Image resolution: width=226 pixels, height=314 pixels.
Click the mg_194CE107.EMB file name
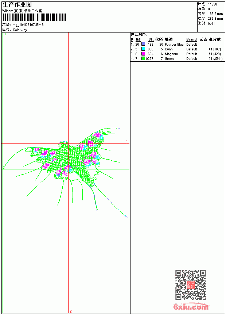click(x=28, y=25)
